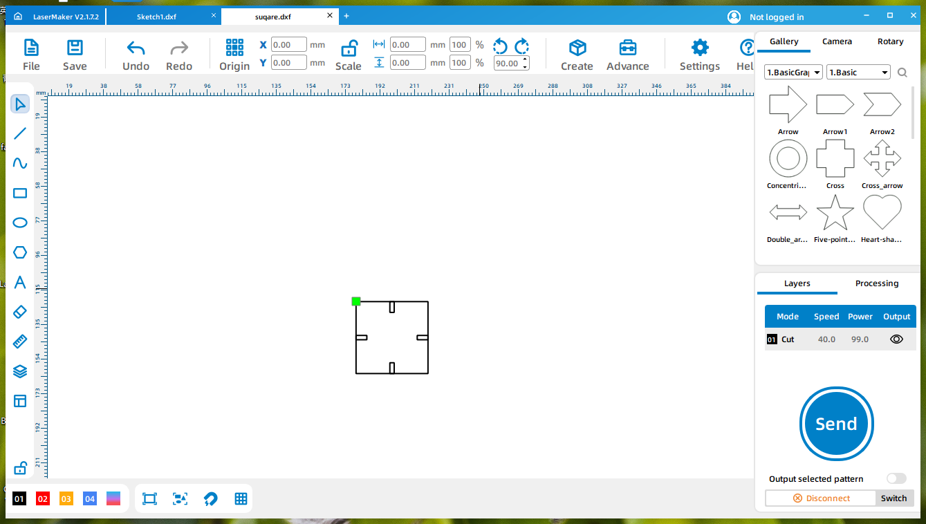The image size is (926, 524).
Task: Click the Y position input field
Action: 288,63
